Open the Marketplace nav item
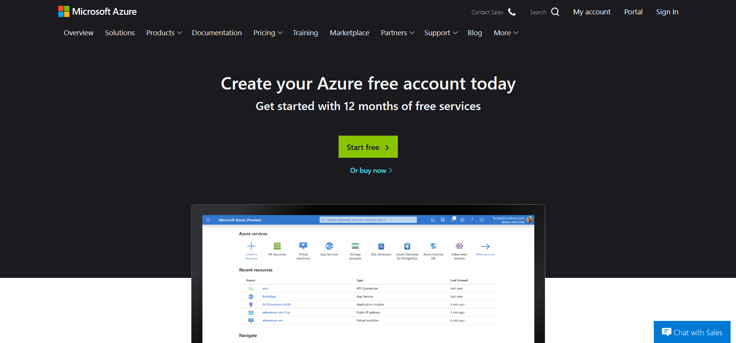 (x=349, y=33)
